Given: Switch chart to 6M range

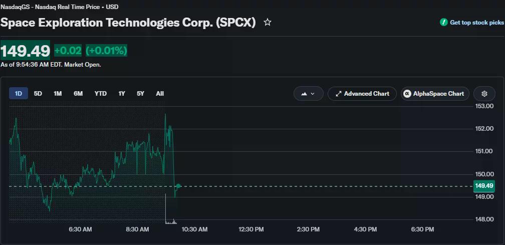Looking at the screenshot, I should click(x=78, y=93).
